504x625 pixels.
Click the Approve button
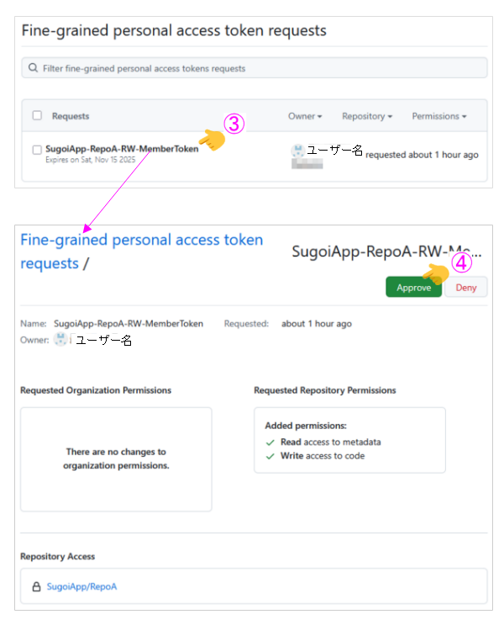pyautogui.click(x=413, y=288)
